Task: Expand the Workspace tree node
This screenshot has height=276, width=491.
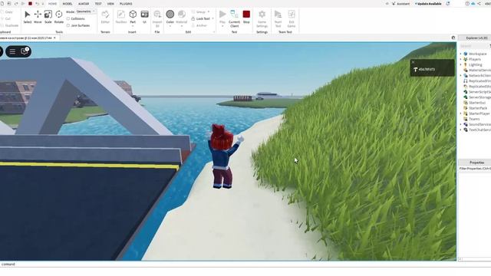Action: pos(460,54)
